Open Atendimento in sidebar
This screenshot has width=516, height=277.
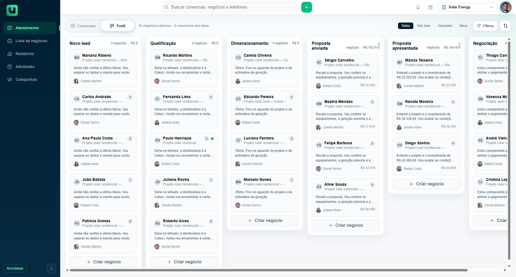[x=30, y=28]
